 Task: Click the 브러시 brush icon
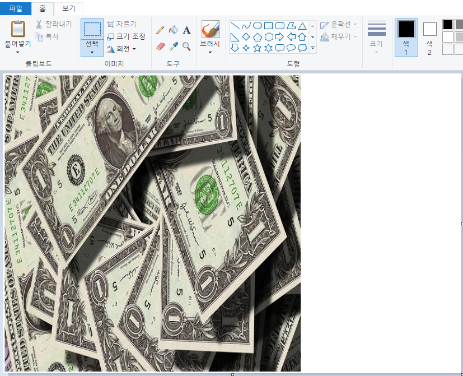point(211,29)
